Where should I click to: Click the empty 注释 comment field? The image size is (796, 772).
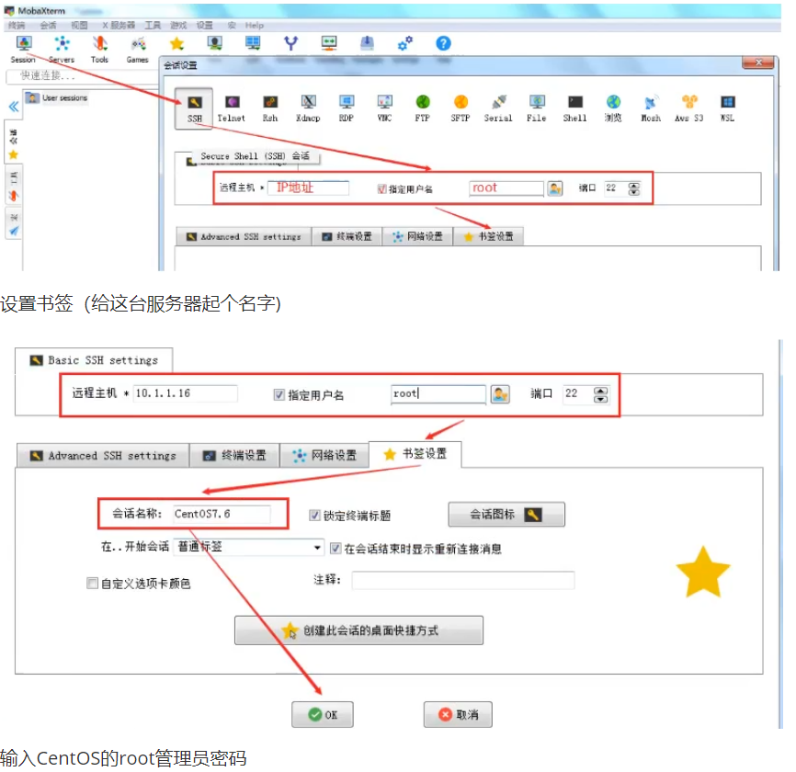(463, 580)
